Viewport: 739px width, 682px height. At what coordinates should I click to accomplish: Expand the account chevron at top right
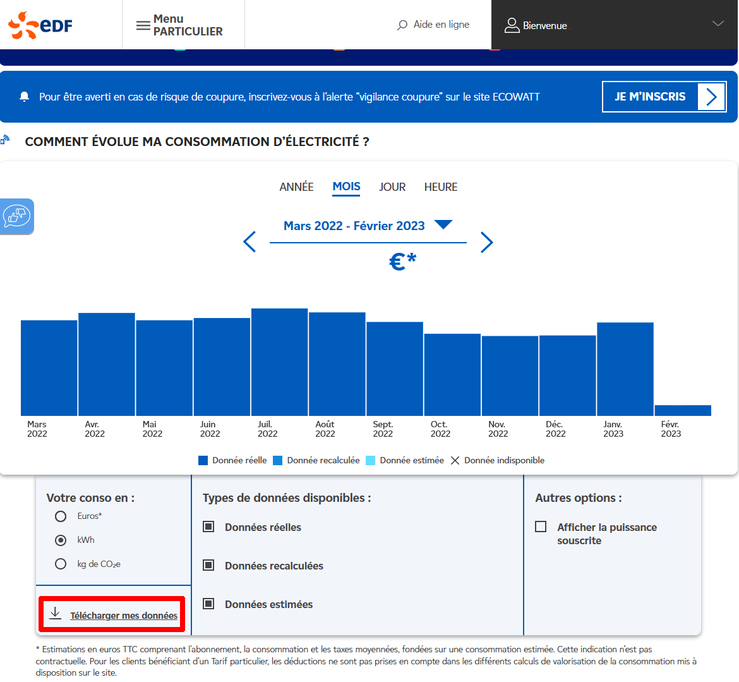tap(718, 23)
